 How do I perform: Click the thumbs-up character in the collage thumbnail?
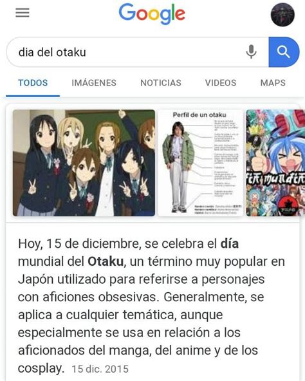coord(259,160)
